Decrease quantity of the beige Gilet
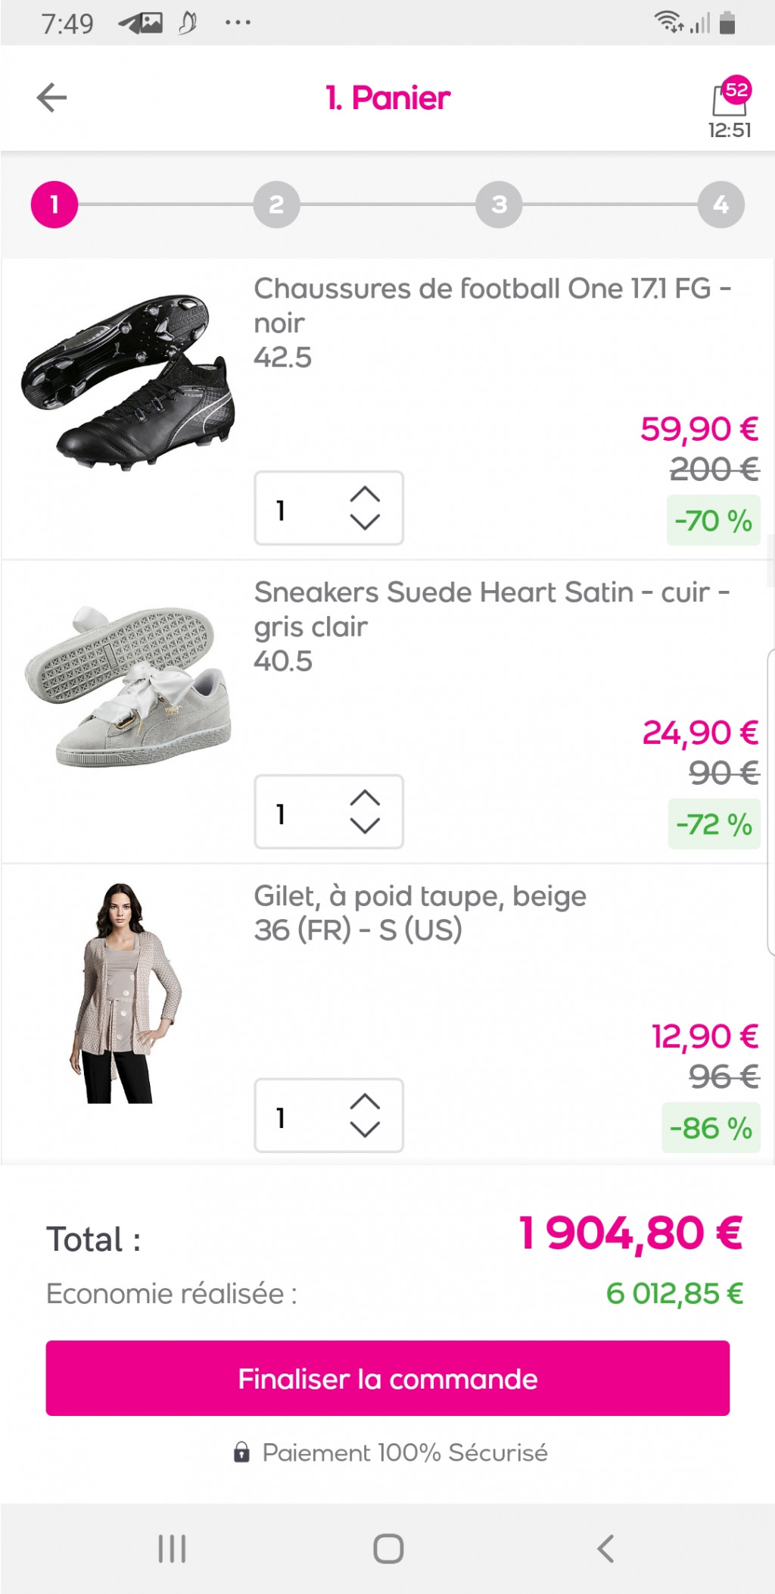This screenshot has width=775, height=1594. point(365,1130)
